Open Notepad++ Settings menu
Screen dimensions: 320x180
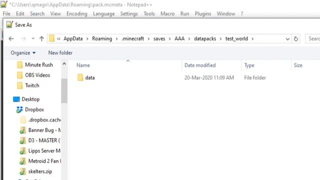pos(129,13)
